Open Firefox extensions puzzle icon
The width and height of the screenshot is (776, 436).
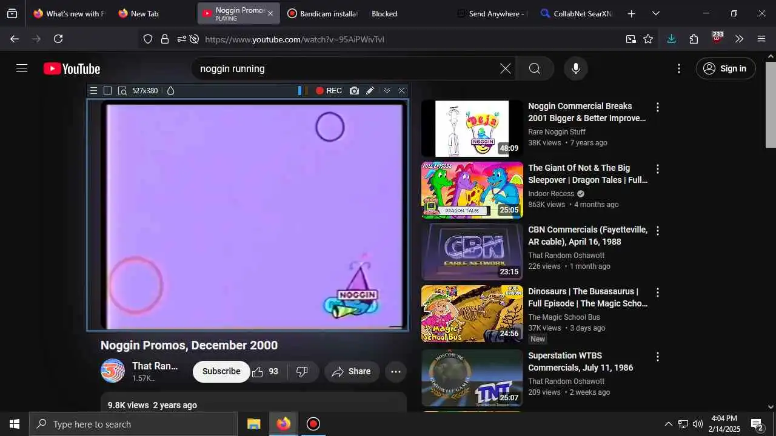pos(694,39)
